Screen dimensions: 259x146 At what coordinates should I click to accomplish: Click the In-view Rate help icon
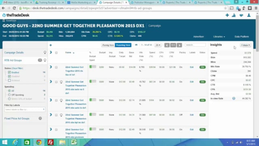point(234,98)
